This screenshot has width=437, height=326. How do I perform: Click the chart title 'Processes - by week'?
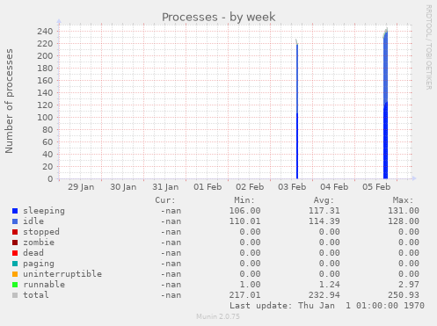click(219, 17)
